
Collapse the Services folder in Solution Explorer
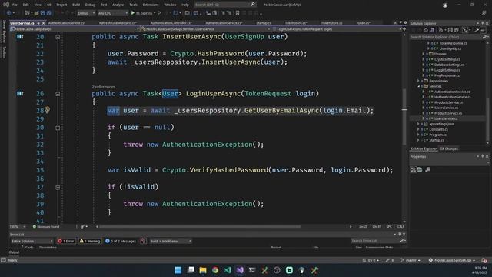418,86
